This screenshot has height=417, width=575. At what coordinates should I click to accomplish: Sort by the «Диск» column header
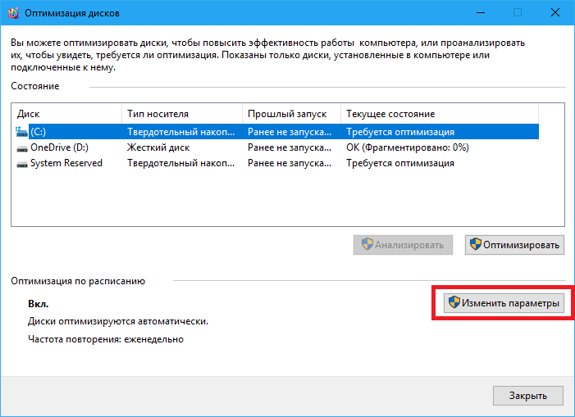click(66, 114)
